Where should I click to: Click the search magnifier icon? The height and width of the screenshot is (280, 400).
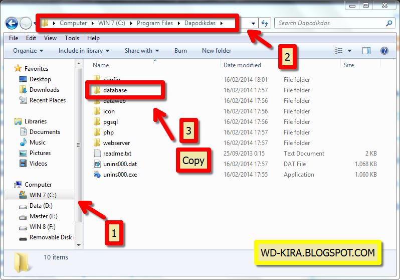[x=389, y=23]
